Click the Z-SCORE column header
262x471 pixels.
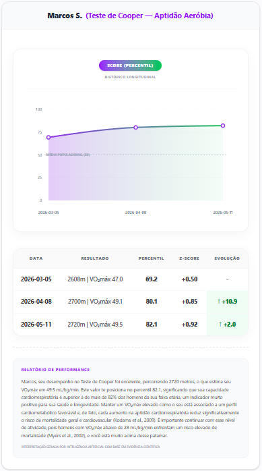[189, 258]
